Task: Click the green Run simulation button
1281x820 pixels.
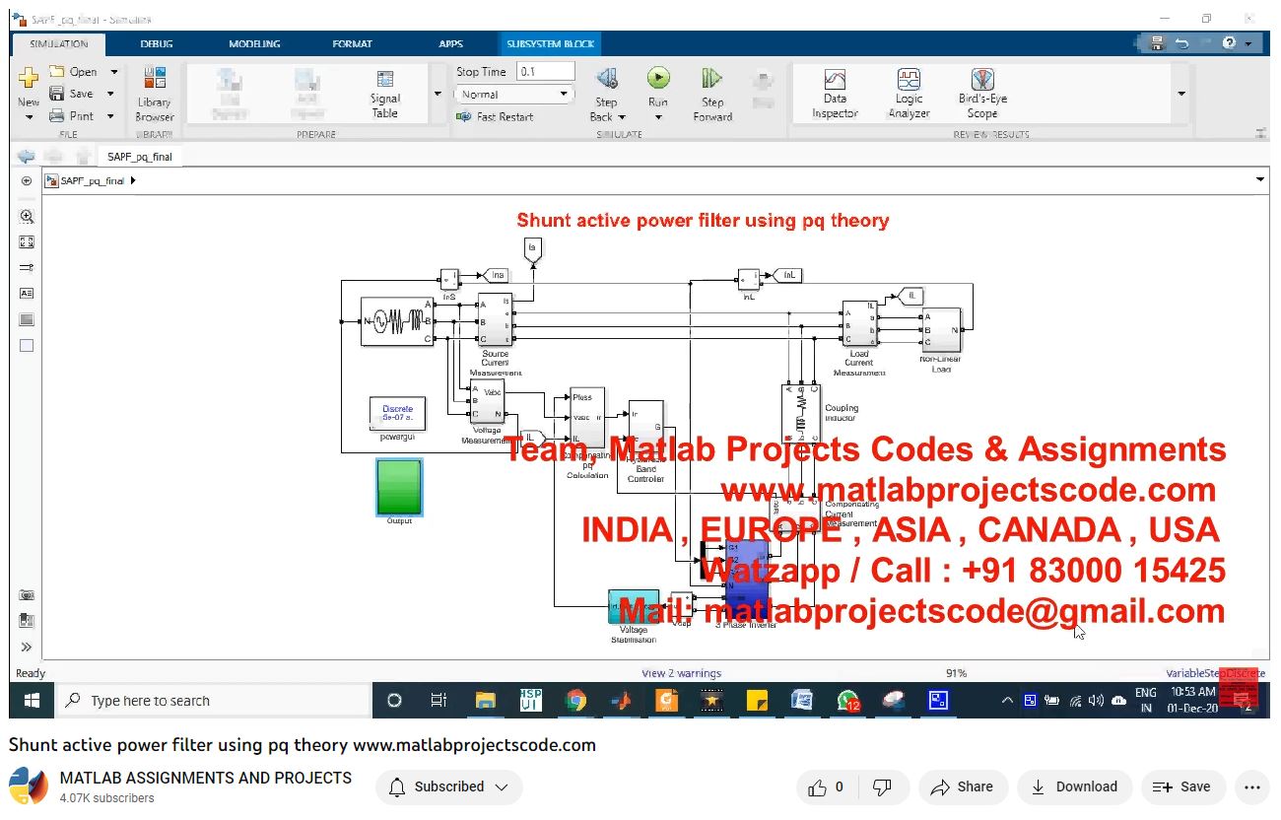Action: (658, 79)
